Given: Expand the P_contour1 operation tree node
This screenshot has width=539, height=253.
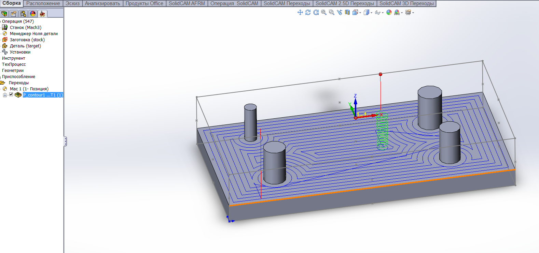Looking at the screenshot, I should [x=5, y=95].
